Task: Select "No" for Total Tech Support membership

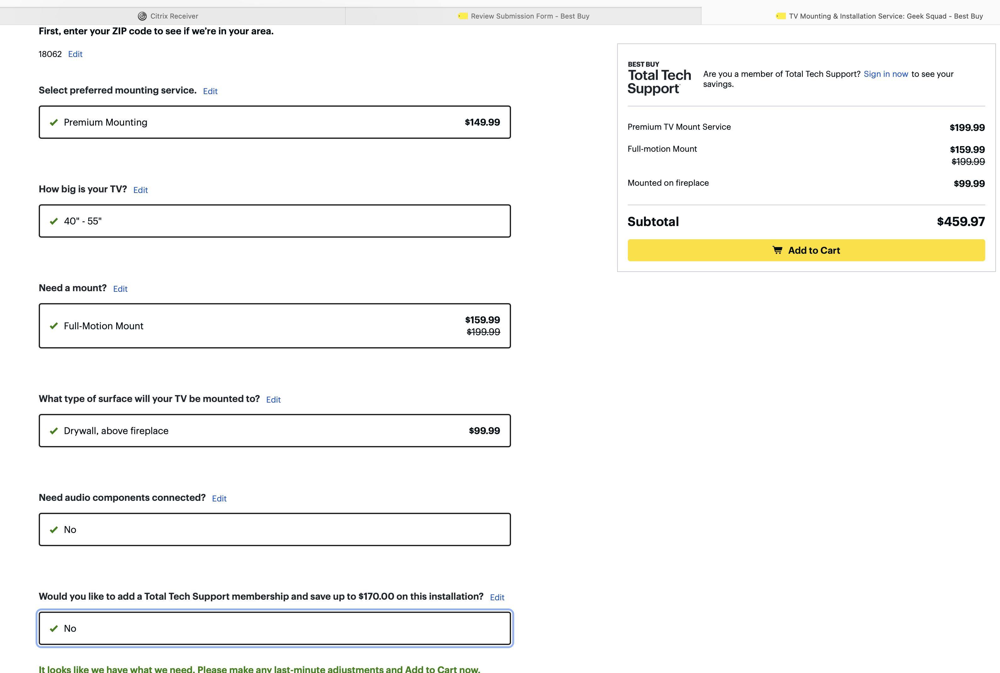Action: tap(275, 628)
